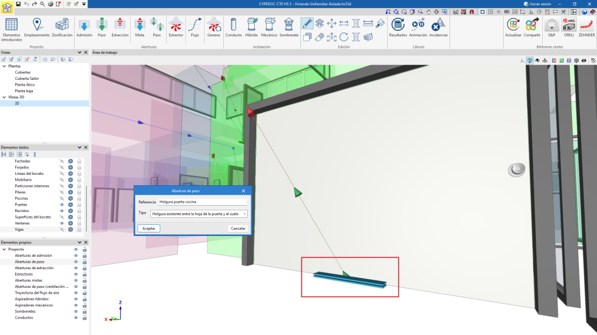
Task: Toggle visibility of Extractores row
Action: pos(76,274)
